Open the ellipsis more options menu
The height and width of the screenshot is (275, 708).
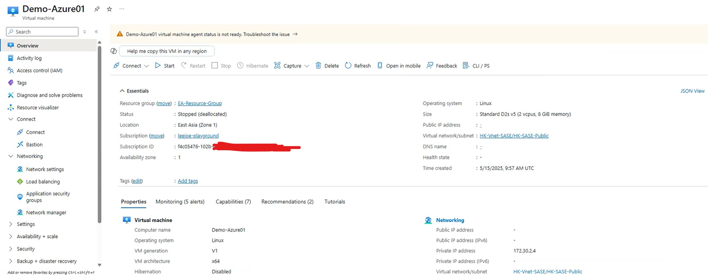(122, 9)
